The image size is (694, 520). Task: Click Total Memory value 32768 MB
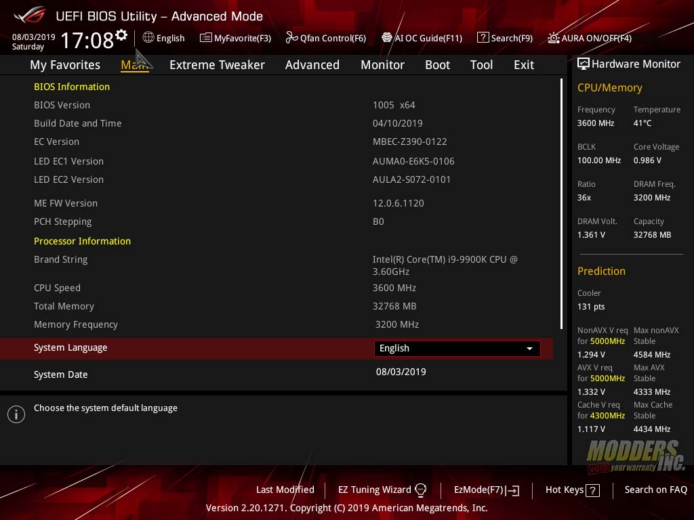[x=394, y=306]
